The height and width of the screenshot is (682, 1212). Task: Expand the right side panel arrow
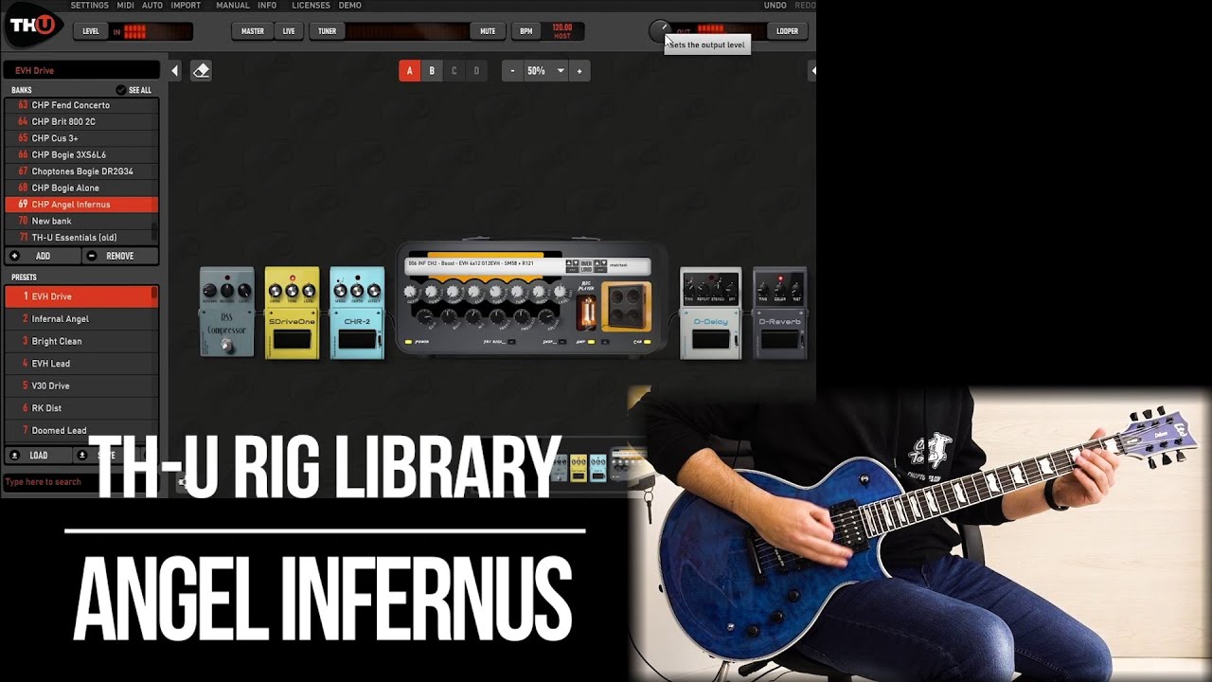[811, 71]
